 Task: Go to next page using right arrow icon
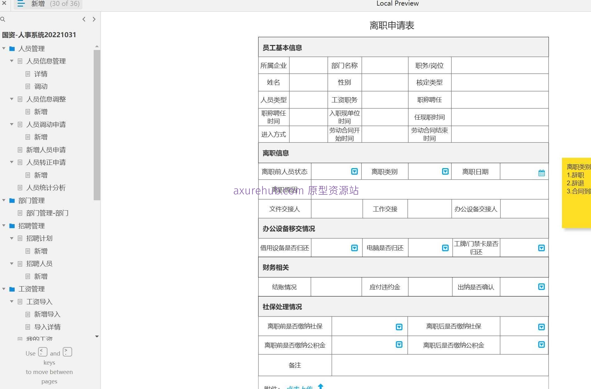click(x=94, y=19)
